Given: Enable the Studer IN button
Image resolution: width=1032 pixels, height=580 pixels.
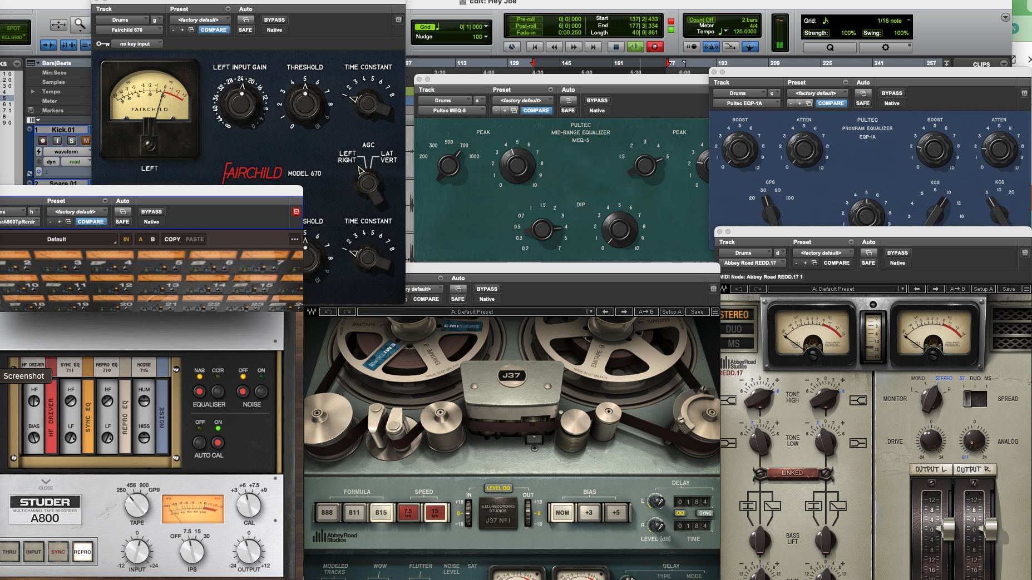Looking at the screenshot, I should coord(126,239).
